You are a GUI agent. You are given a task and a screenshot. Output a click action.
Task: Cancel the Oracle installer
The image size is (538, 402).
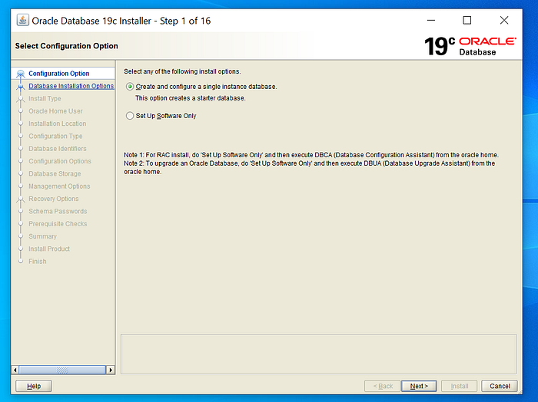point(500,386)
